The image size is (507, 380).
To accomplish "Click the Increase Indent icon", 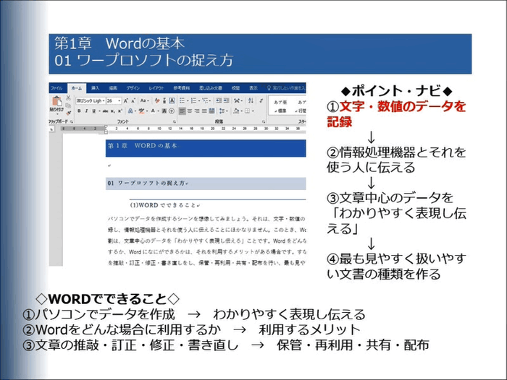I will (226, 101).
